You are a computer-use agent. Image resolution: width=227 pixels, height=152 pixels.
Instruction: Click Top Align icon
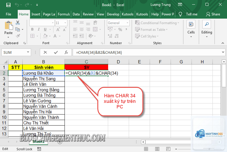pos(75,22)
